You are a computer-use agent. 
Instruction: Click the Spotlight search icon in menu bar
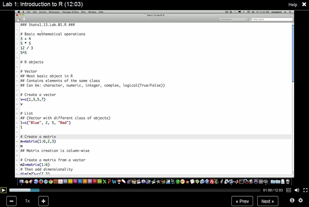tap(290, 12)
